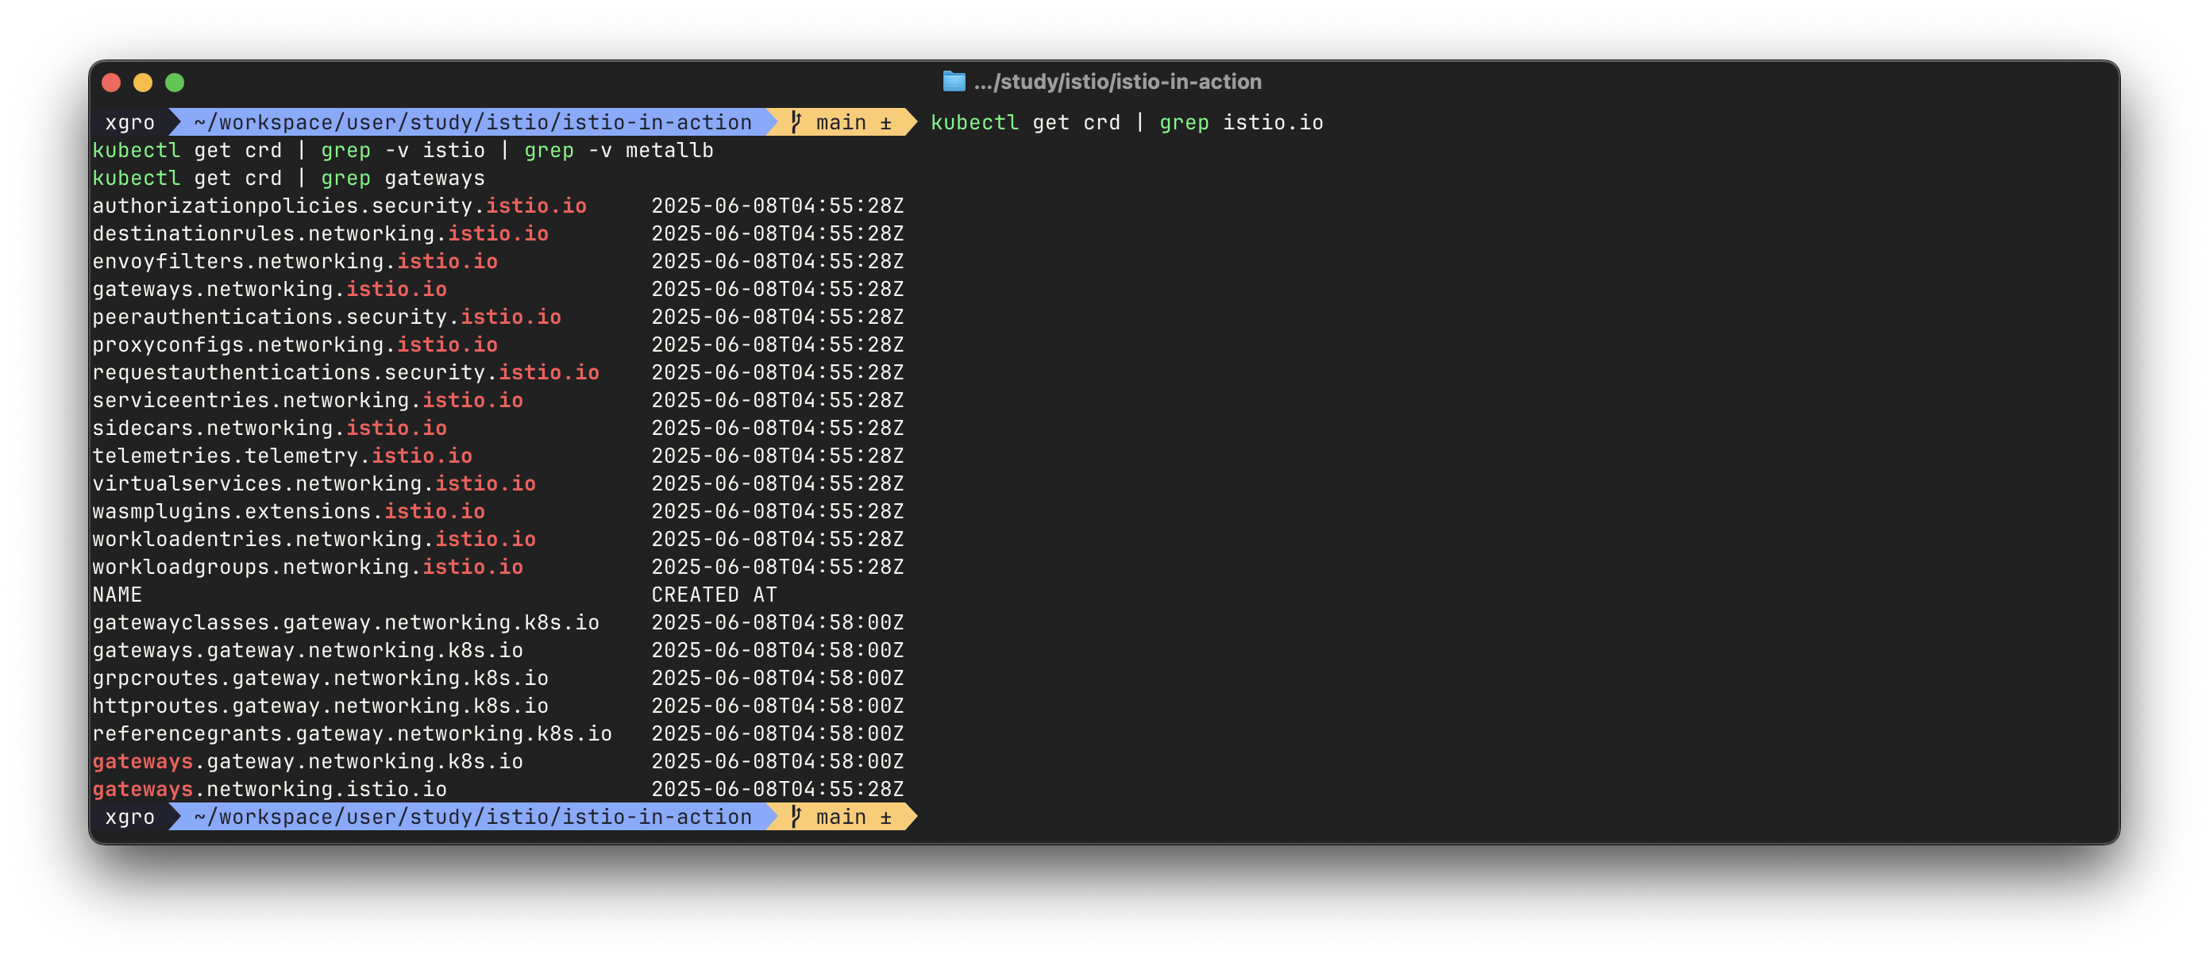Click the timestamp beside workloadgroups.networking.istio.io

(778, 567)
